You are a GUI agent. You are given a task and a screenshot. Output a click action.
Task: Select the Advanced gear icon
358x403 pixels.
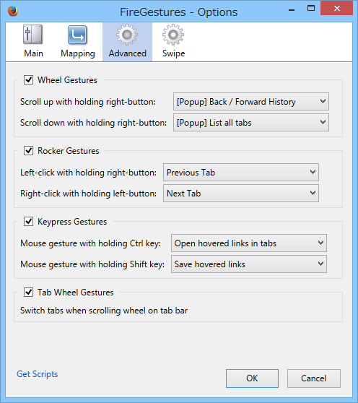coord(127,35)
